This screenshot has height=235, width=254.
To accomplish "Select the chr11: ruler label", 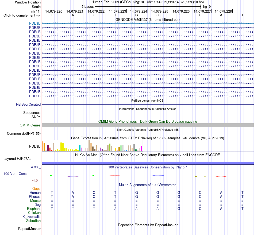I will 36,11.
